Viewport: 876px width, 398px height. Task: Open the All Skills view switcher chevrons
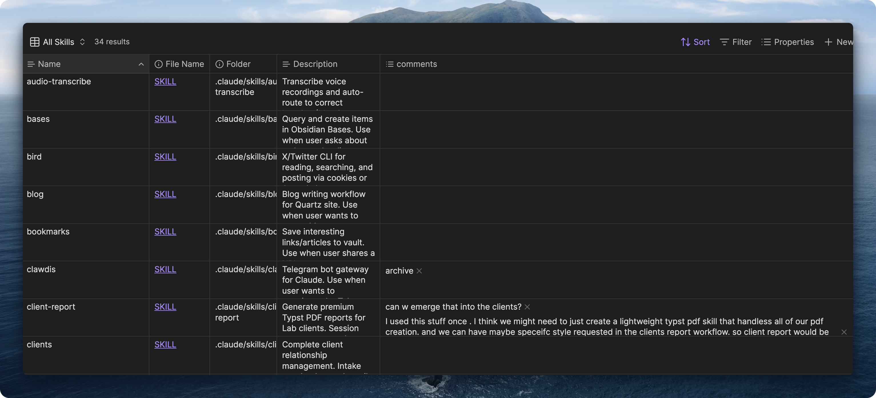(x=82, y=42)
